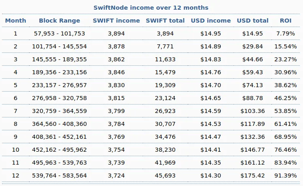This screenshot has width=303, height=186.
Task: Click USD income value '$14.59'
Action: 211,111
